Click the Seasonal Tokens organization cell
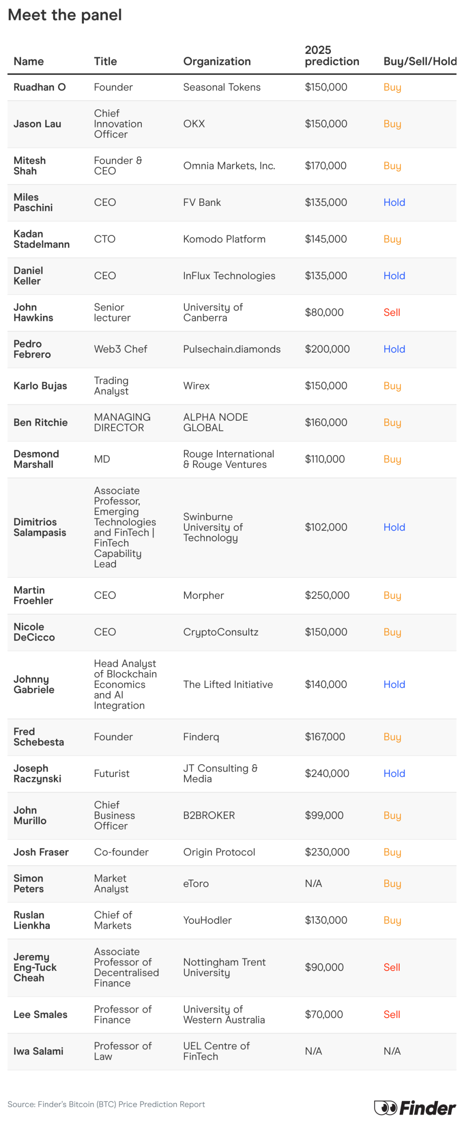 click(x=222, y=87)
